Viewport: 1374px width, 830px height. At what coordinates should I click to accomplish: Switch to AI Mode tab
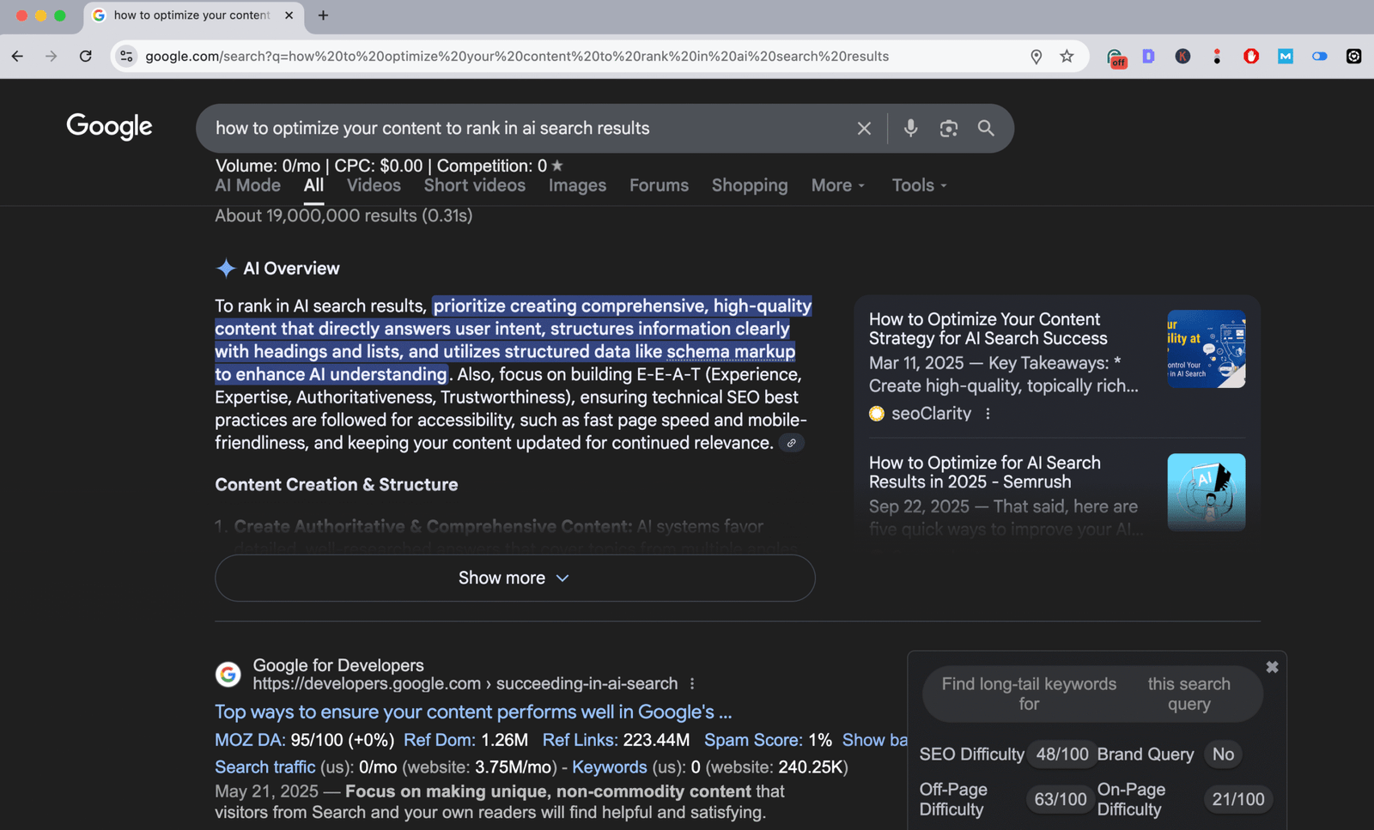(247, 185)
